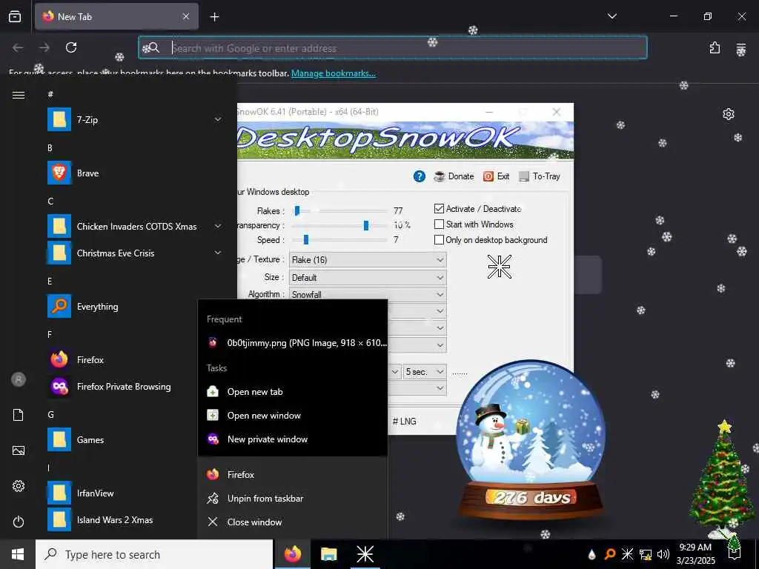
Task: Select Firefox entry in jump list
Action: pyautogui.click(x=293, y=475)
